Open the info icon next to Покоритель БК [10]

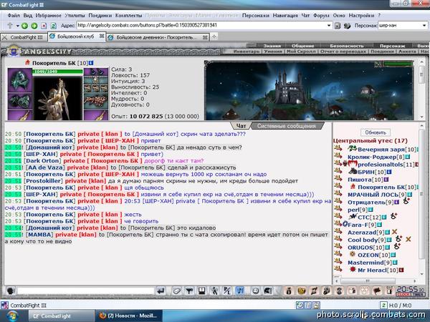point(91,63)
